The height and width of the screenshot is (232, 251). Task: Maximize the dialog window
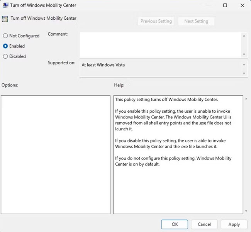(x=225, y=5)
